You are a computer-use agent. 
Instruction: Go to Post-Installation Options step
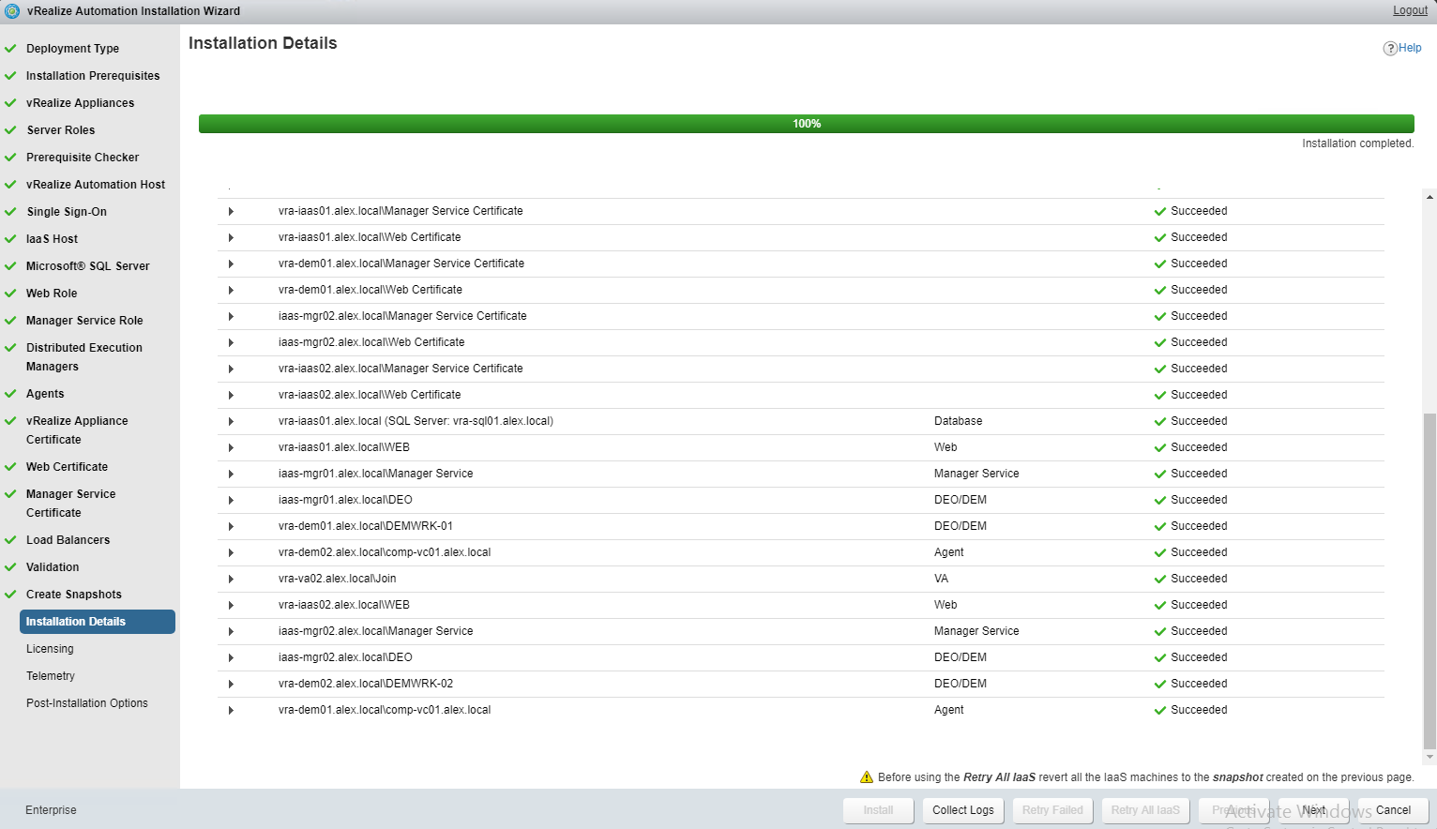[x=87, y=703]
